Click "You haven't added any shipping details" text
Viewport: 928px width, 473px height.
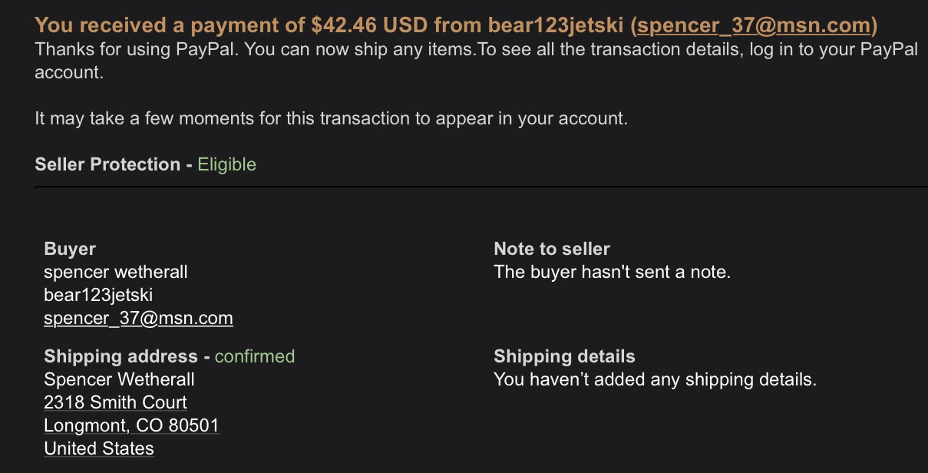coord(655,379)
